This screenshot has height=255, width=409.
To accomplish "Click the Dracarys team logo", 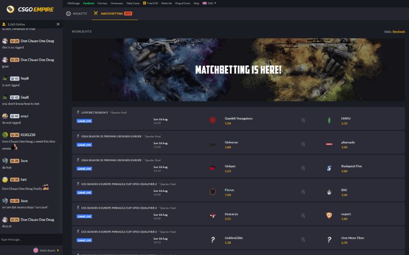I will 213,216.
